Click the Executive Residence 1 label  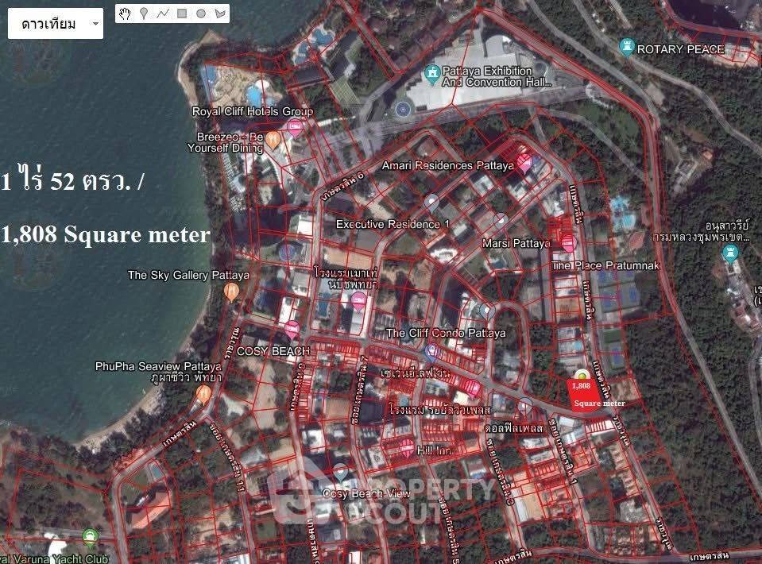click(393, 225)
